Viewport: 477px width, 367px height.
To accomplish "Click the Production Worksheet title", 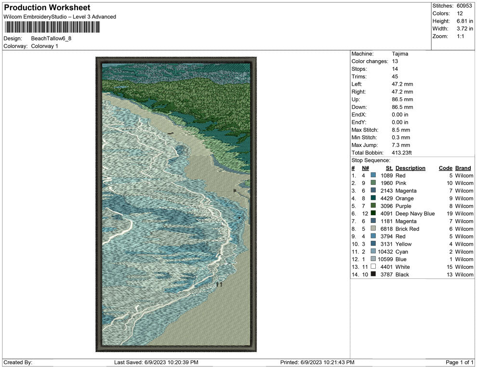I will click(47, 8).
